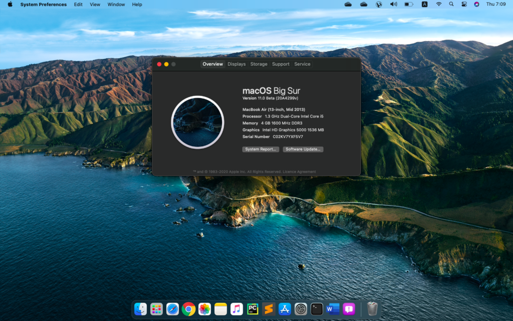Open Control Center
The image size is (513, 321).
(464, 4)
